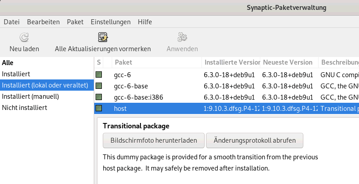Sort by Neueste Version column header
359x184 pixels.
coord(288,62)
